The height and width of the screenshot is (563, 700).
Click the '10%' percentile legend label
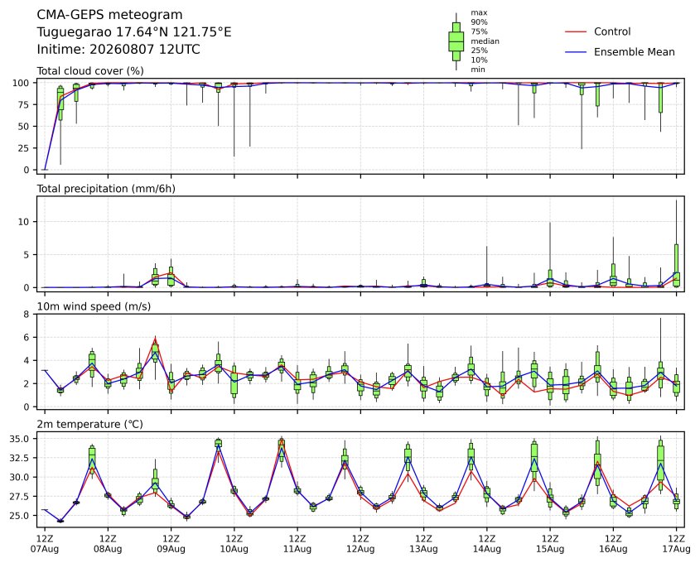(479, 60)
